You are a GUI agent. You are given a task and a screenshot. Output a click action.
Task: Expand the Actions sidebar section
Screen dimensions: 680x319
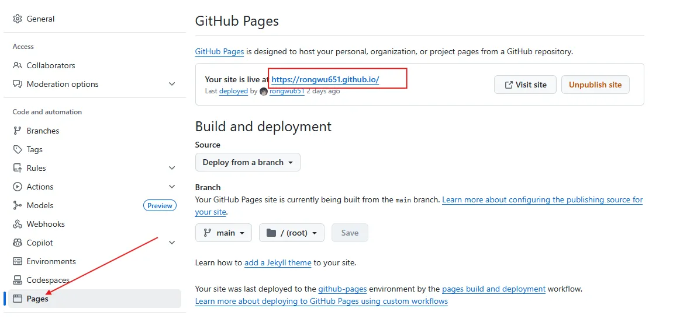coord(172,187)
